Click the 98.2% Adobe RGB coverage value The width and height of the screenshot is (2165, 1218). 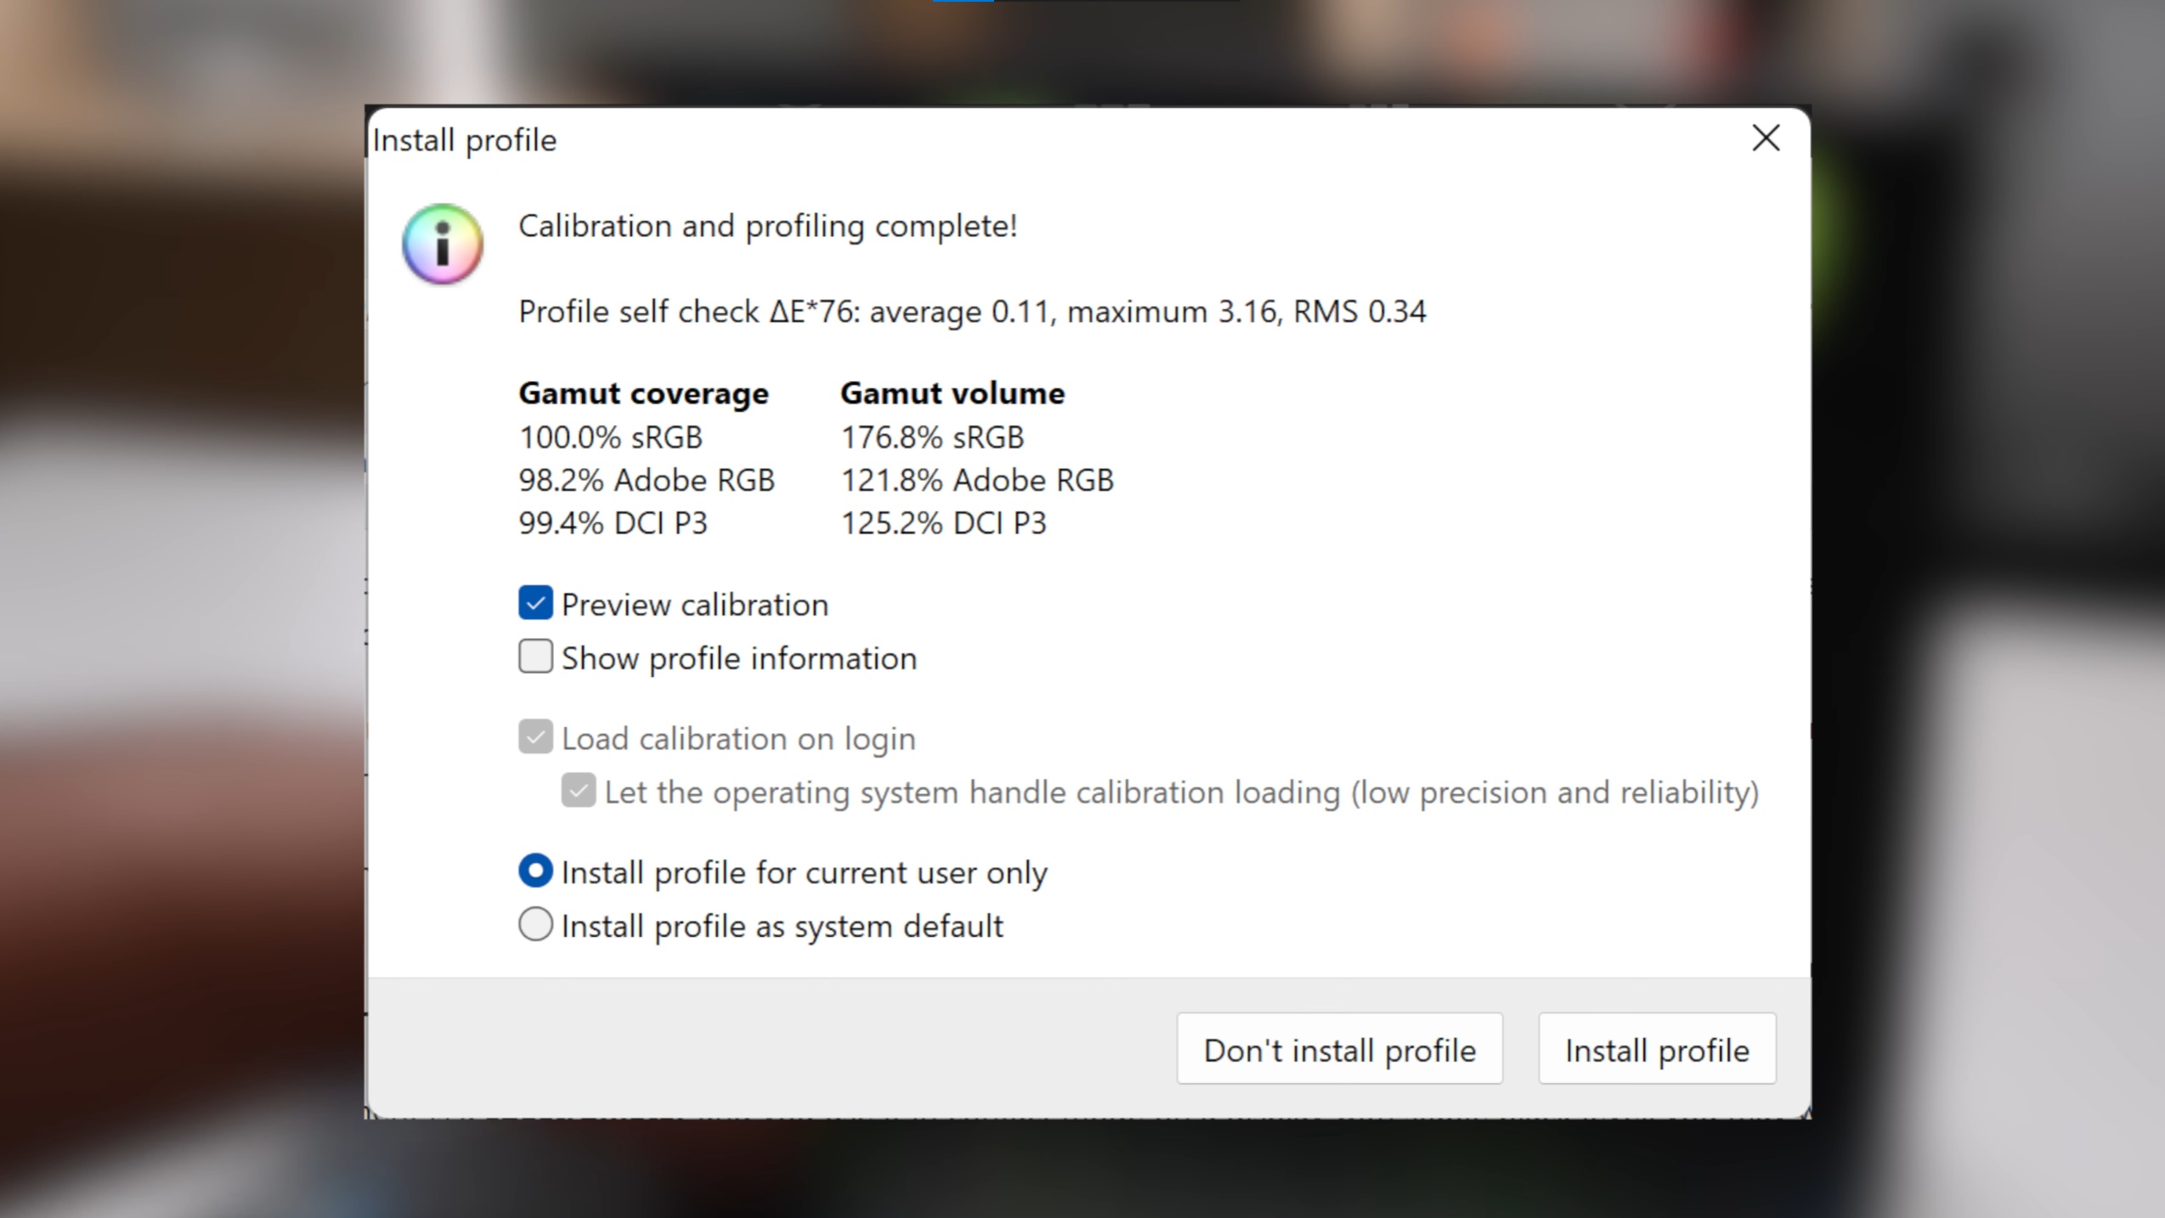(x=646, y=480)
